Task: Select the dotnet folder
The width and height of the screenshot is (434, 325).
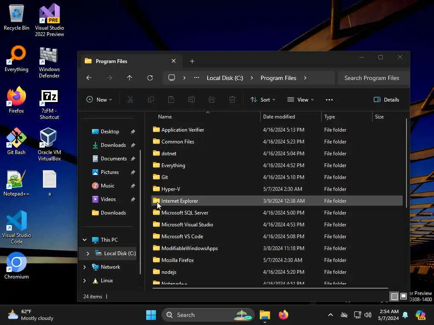Action: coord(277,154)
